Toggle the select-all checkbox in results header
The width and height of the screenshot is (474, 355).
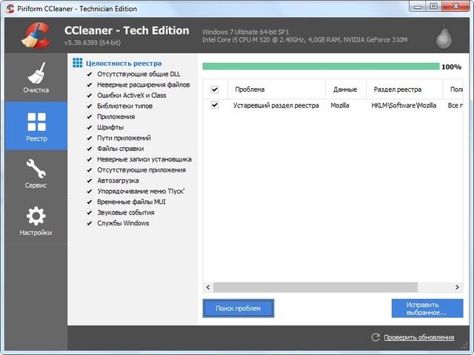(x=215, y=89)
